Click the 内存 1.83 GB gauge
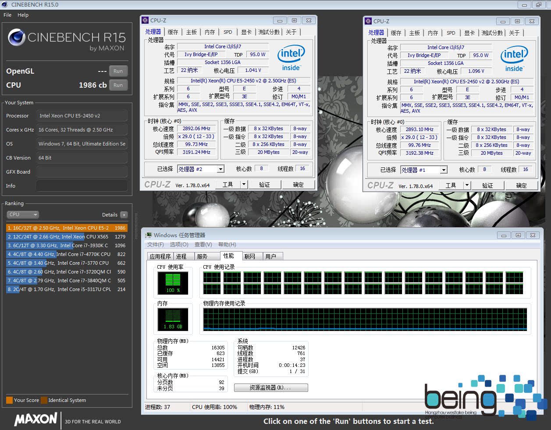The width and height of the screenshot is (551, 430). pyautogui.click(x=173, y=319)
